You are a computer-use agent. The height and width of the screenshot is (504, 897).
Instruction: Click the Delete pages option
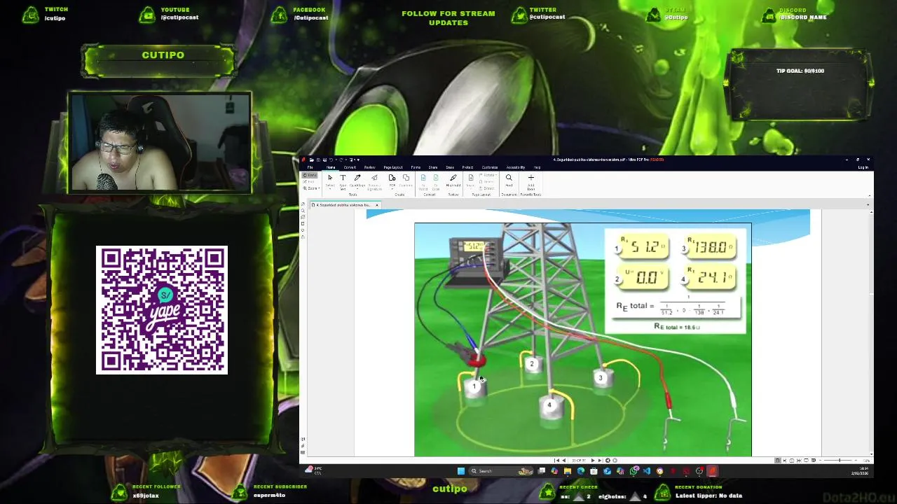click(486, 182)
